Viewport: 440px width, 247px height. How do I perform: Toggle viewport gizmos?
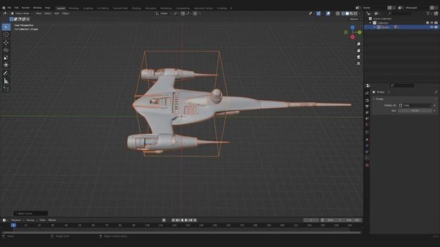point(318,14)
